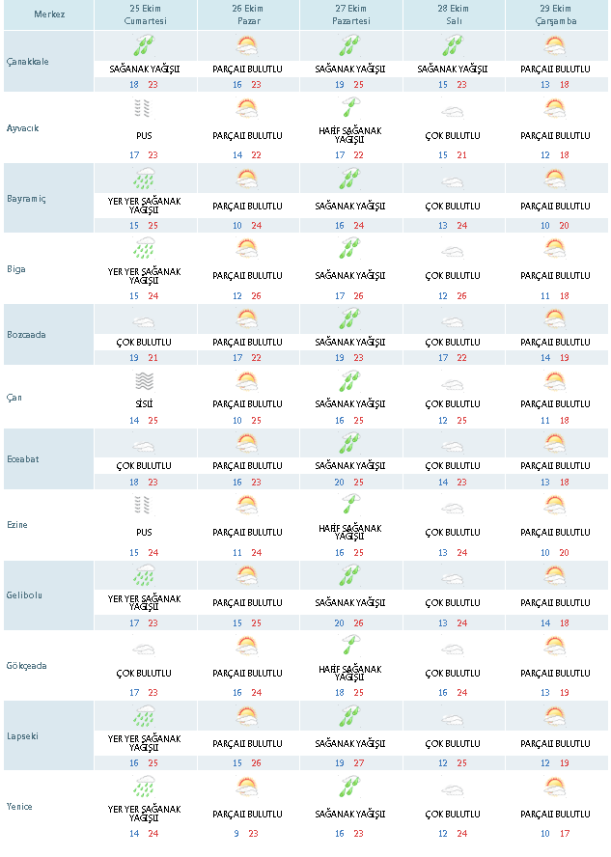Select Yenice's rain shower icon for 27 Ekim
This screenshot has width=611, height=857.
point(350,786)
